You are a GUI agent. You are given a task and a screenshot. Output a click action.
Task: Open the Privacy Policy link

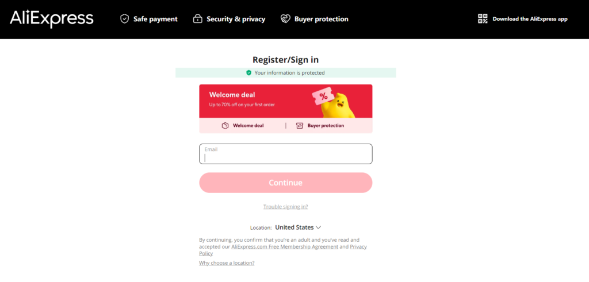tap(283, 250)
